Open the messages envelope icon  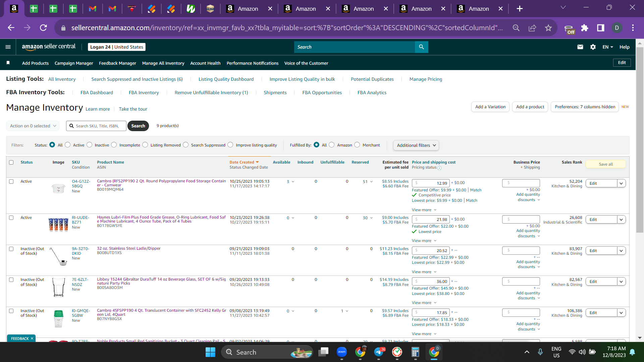580,47
